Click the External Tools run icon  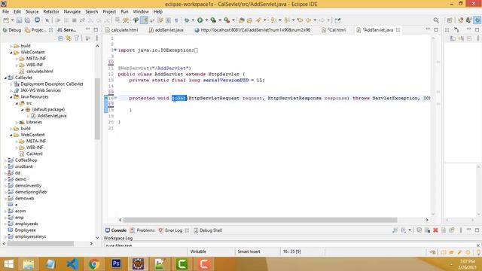point(227,20)
